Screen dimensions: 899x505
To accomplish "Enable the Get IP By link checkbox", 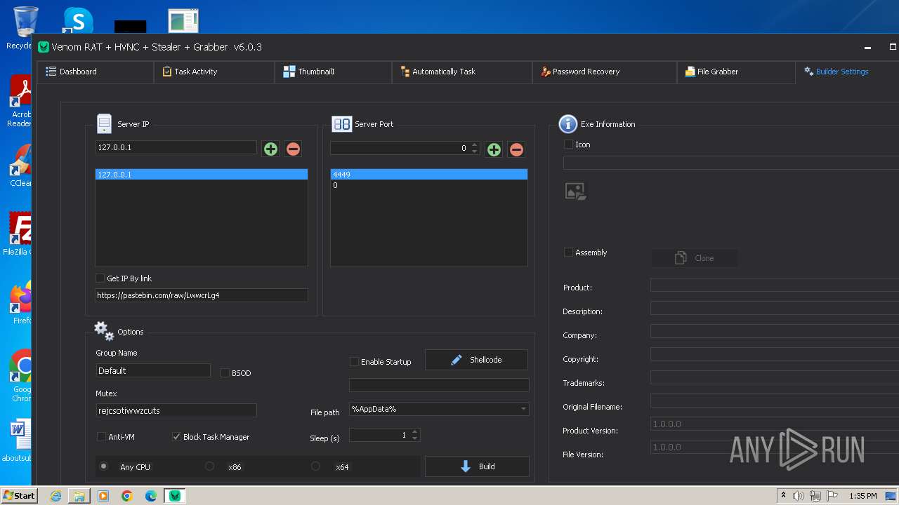I will point(100,278).
